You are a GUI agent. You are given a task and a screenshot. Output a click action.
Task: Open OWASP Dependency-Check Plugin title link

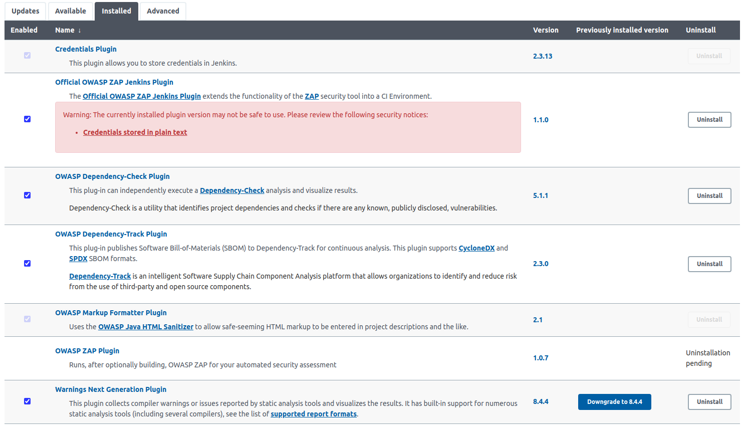point(112,176)
